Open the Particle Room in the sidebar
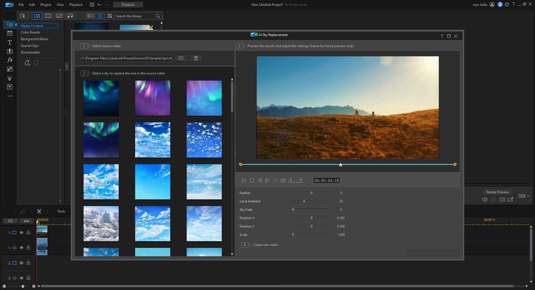The width and height of the screenshot is (535, 290). (10, 78)
